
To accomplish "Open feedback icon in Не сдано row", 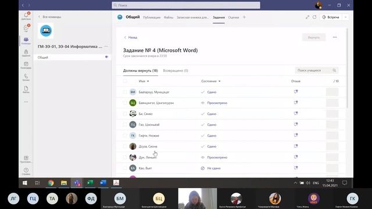I will click(x=296, y=168).
